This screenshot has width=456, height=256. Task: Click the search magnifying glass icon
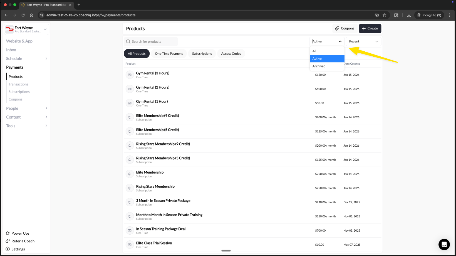(x=128, y=41)
